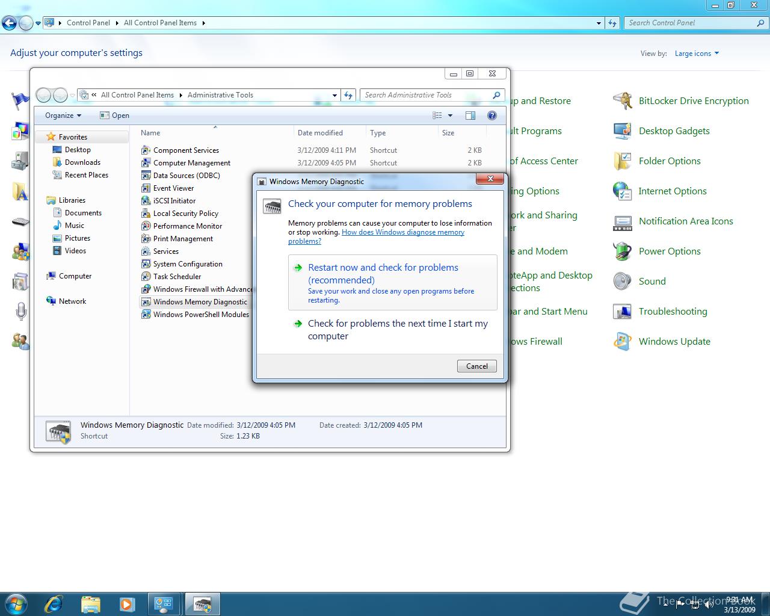Open Windows Update icon

(623, 341)
